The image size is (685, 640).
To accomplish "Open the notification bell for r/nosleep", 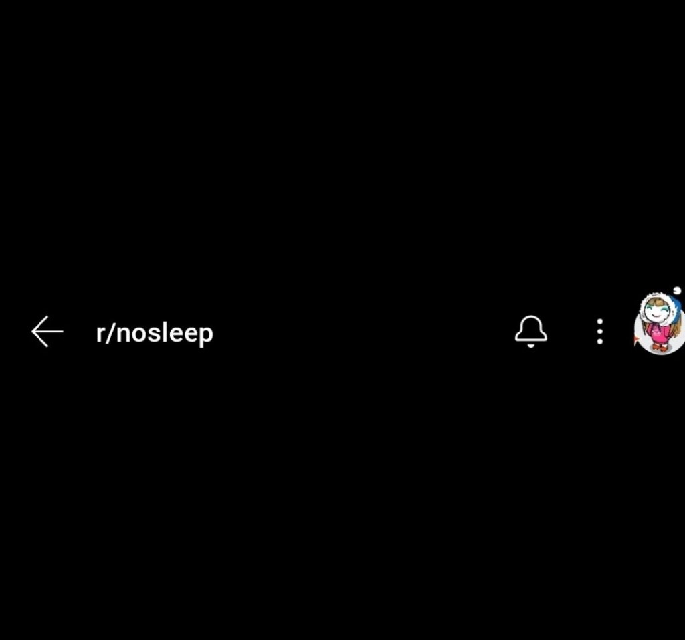I will coord(530,332).
